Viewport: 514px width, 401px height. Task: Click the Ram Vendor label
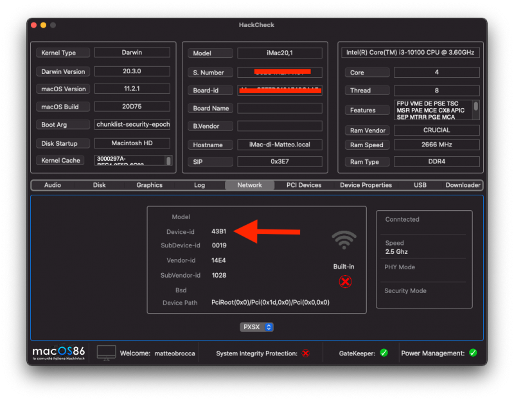point(367,130)
